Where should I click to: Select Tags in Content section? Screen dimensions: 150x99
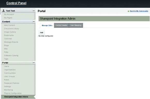[x=6, y=59]
